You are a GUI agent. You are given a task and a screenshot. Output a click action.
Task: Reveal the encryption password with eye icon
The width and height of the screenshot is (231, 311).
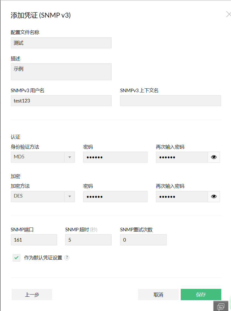pyautogui.click(x=214, y=196)
